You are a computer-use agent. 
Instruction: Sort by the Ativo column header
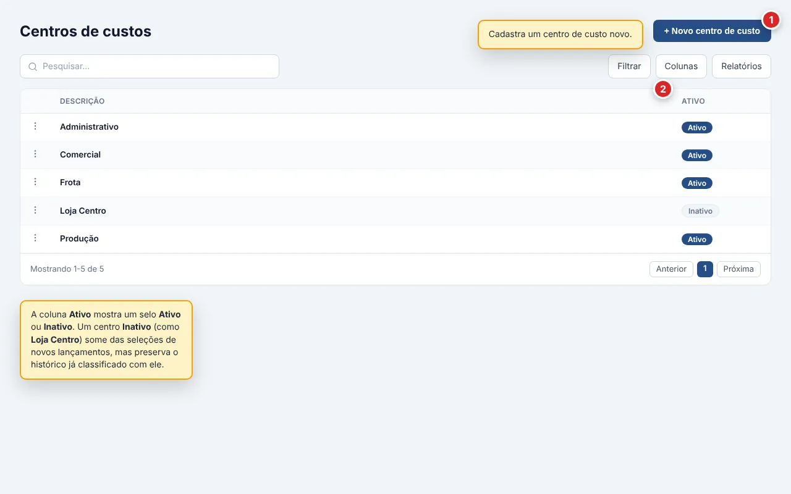click(693, 101)
